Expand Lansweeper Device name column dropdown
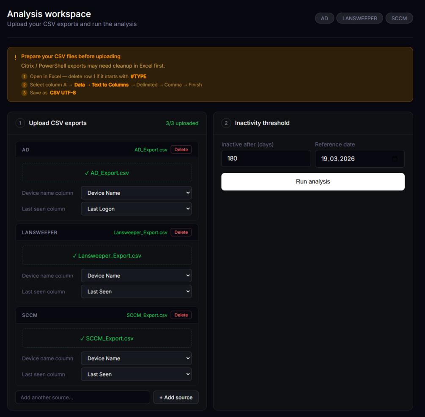This screenshot has width=425, height=417. click(136, 276)
